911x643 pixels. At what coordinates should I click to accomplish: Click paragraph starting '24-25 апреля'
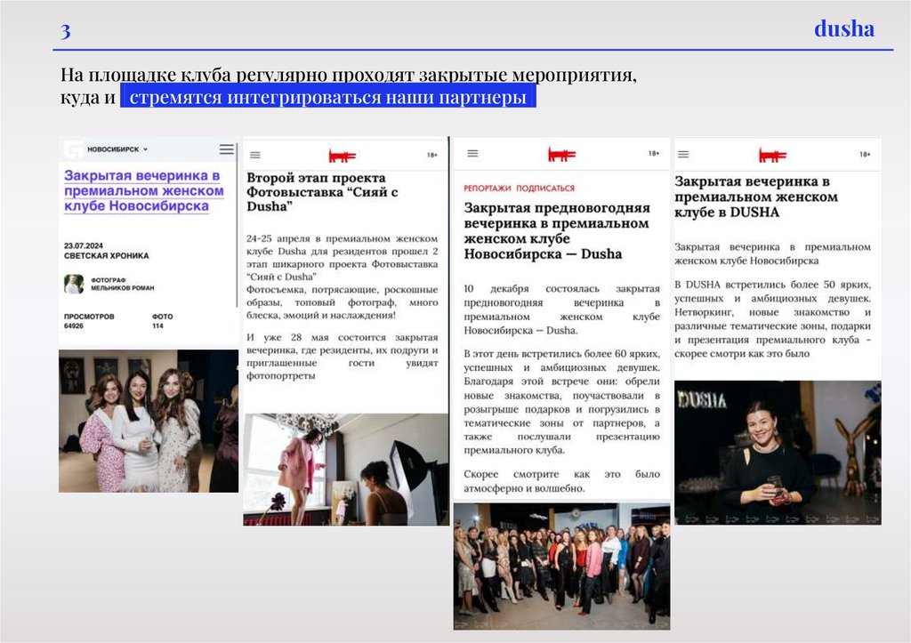coord(342,277)
